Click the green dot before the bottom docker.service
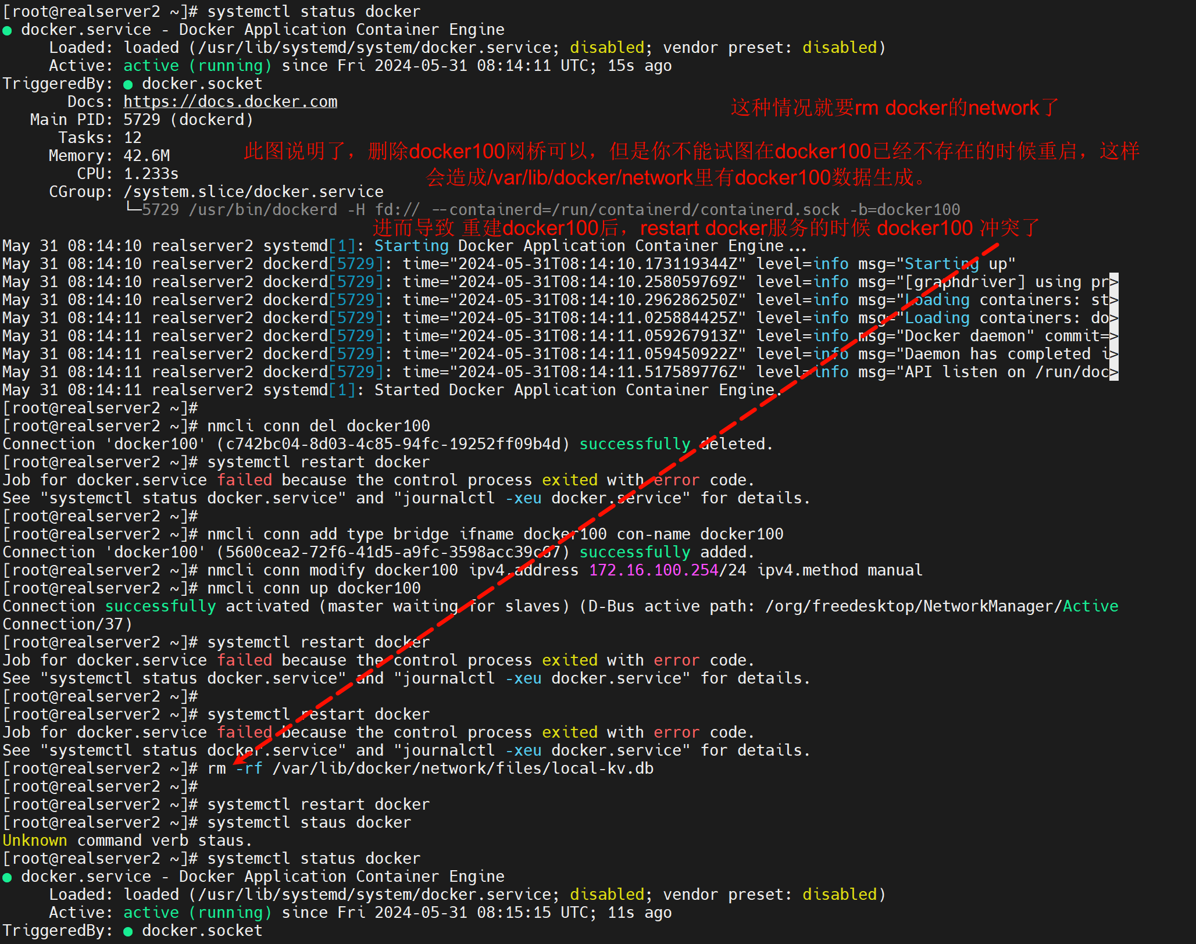This screenshot has width=1196, height=944. click(x=8, y=877)
